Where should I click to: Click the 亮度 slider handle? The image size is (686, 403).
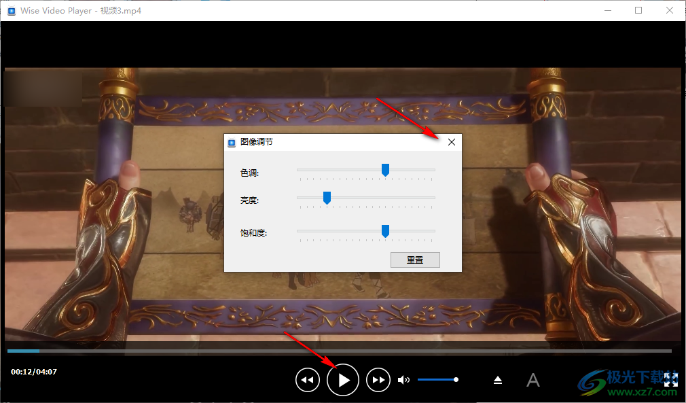click(x=327, y=198)
